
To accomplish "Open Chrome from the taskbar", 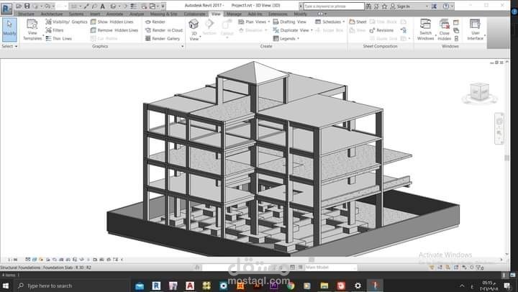I will pos(291,286).
